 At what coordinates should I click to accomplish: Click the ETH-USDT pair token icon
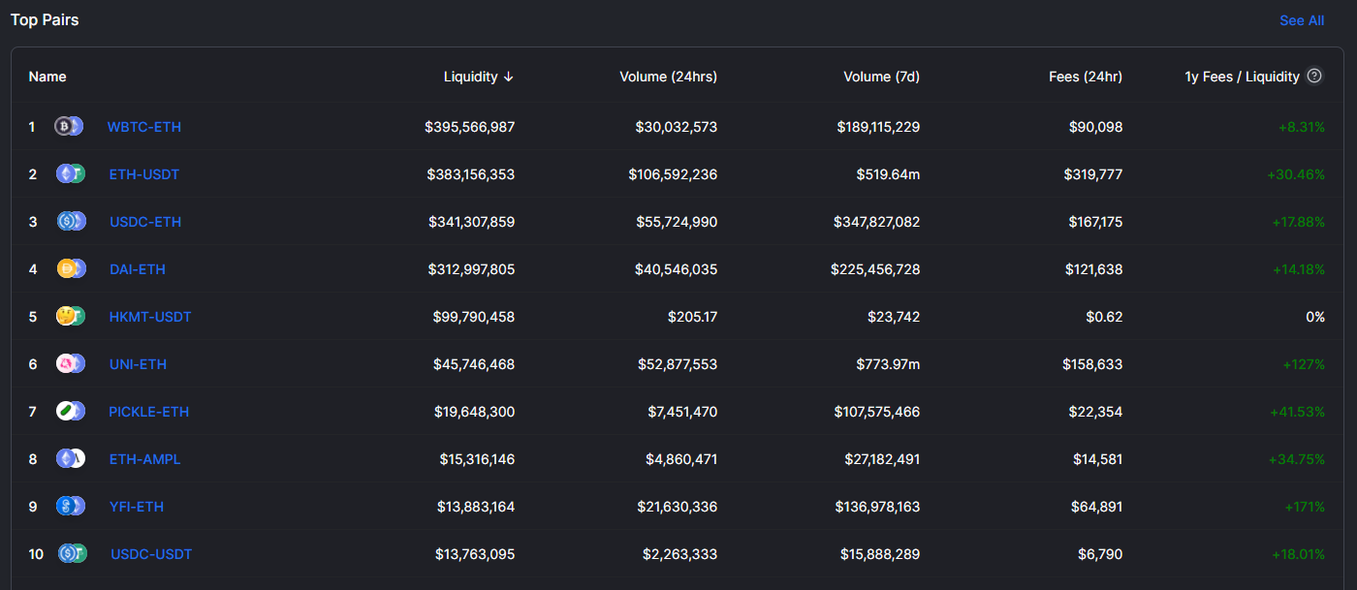coord(71,174)
